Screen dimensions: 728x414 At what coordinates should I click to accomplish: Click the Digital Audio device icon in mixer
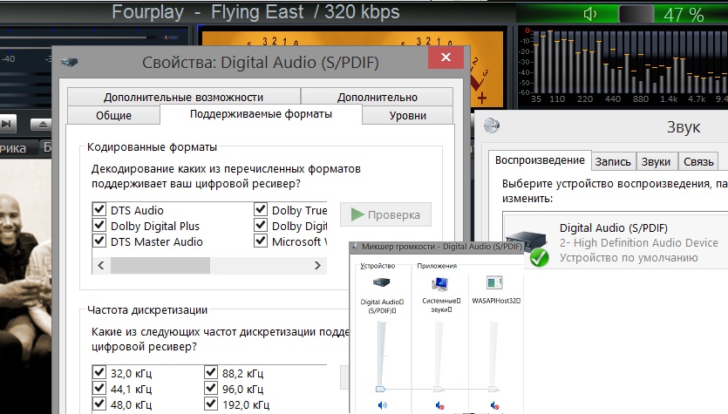(x=382, y=282)
